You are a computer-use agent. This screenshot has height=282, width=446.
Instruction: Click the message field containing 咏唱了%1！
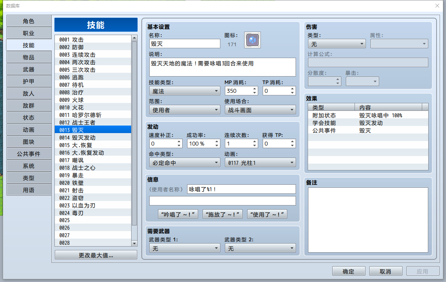(x=242, y=189)
